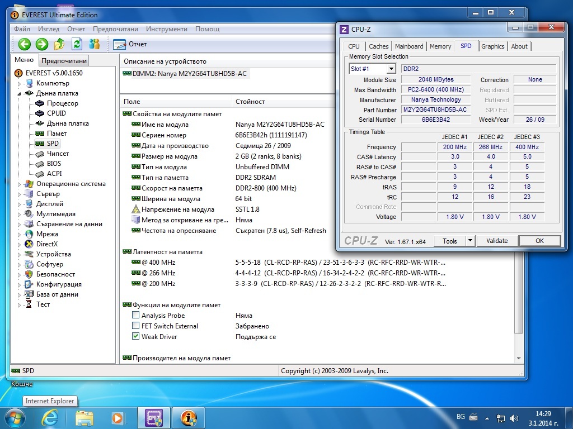Image resolution: width=573 pixels, height=429 pixels.
Task: Click the Мрежа network icon in tree
Action: click(29, 234)
